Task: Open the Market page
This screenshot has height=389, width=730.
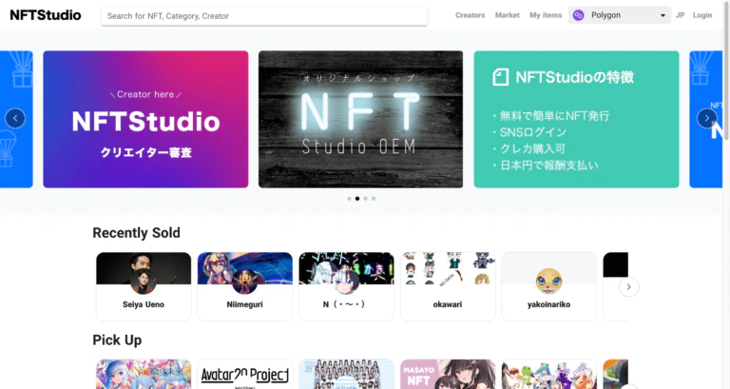Action: [x=507, y=15]
